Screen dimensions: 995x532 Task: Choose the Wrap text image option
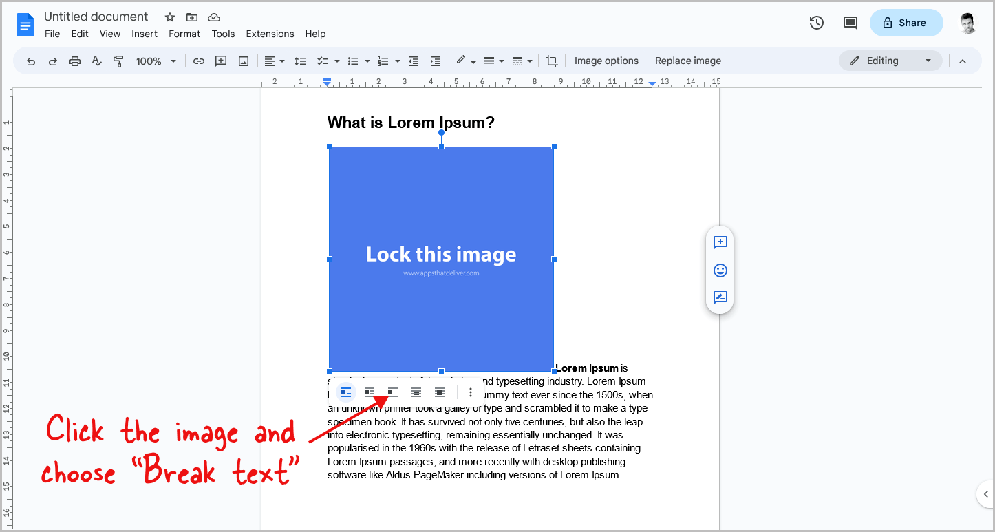click(369, 392)
